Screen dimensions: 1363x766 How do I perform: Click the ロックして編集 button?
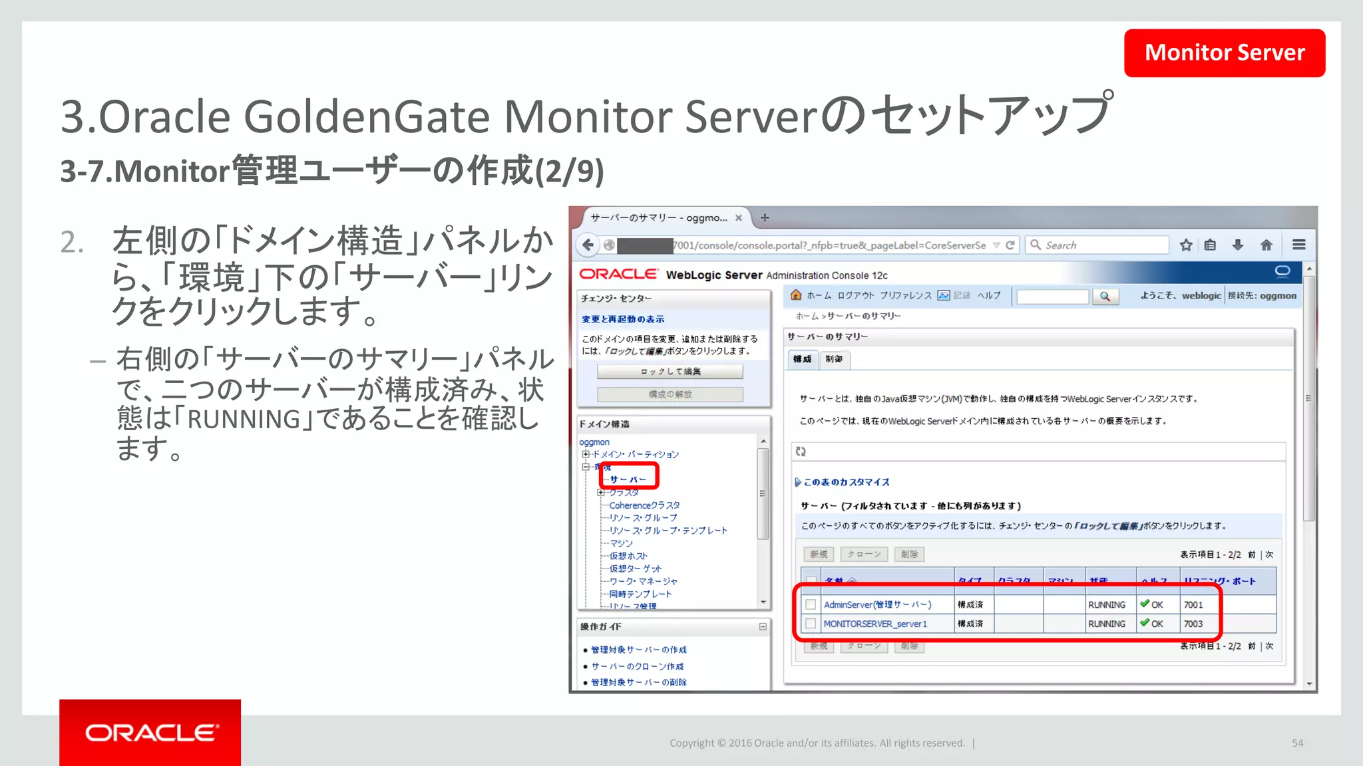click(670, 371)
